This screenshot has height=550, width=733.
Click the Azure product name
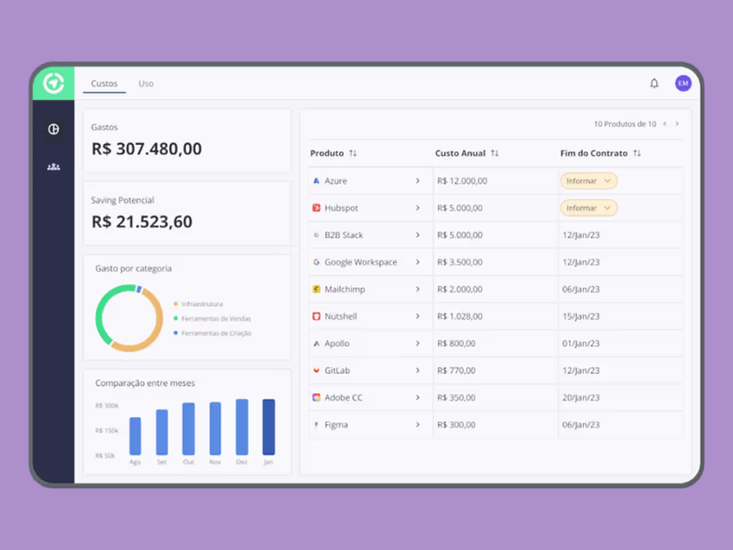pos(336,181)
